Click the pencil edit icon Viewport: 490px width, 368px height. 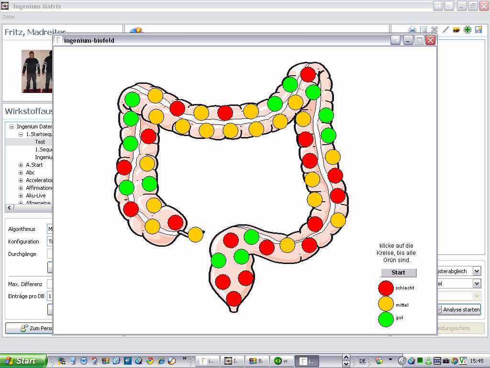446,30
